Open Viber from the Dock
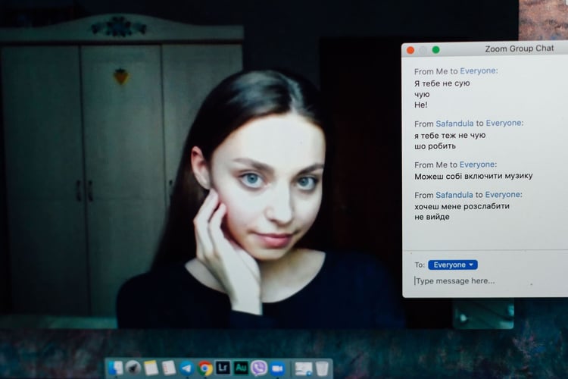 pyautogui.click(x=259, y=368)
